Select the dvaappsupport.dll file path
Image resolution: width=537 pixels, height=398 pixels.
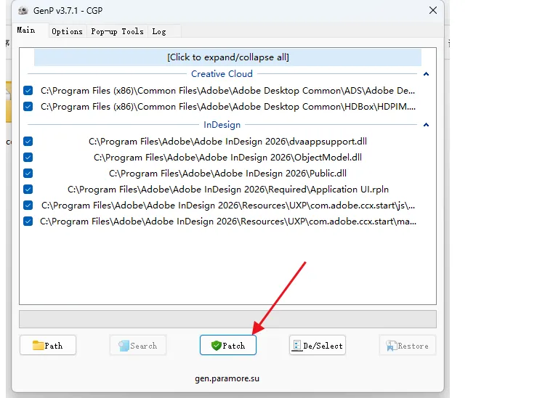[227, 142]
